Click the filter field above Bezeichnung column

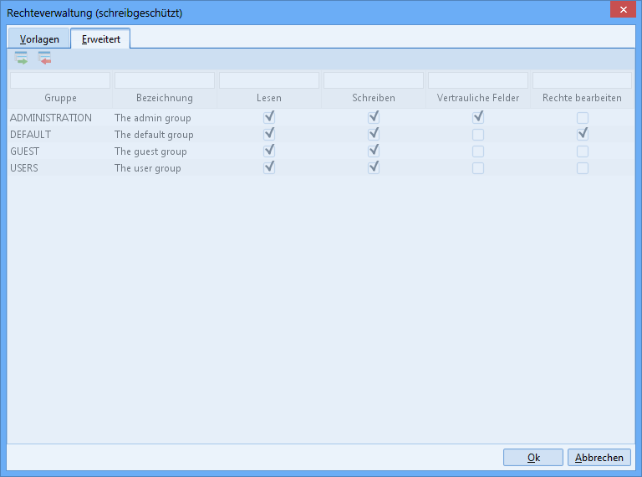pos(165,80)
